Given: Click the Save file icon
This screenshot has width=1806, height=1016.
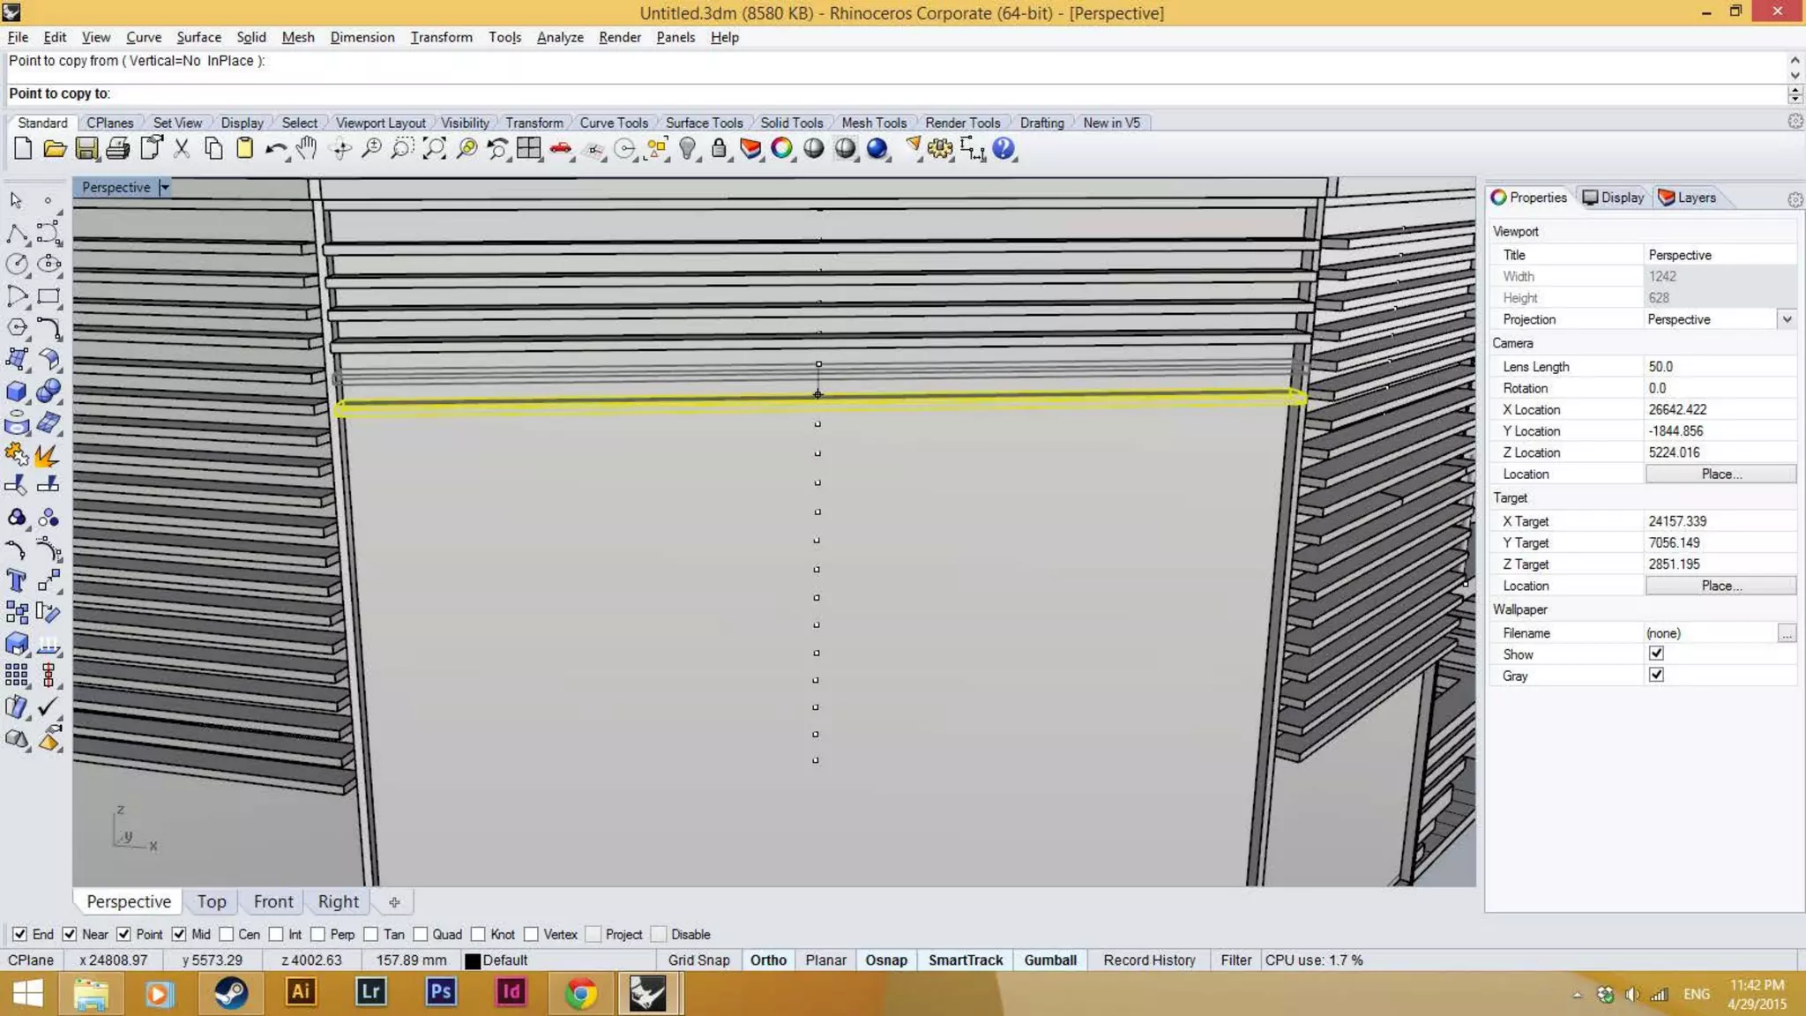Looking at the screenshot, I should tap(86, 149).
